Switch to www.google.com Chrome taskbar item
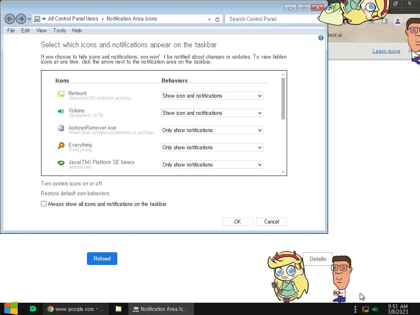The width and height of the screenshot is (420, 315). pos(76,309)
